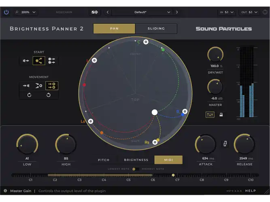Select the highlighted middle Start mode icon

pos(39,61)
